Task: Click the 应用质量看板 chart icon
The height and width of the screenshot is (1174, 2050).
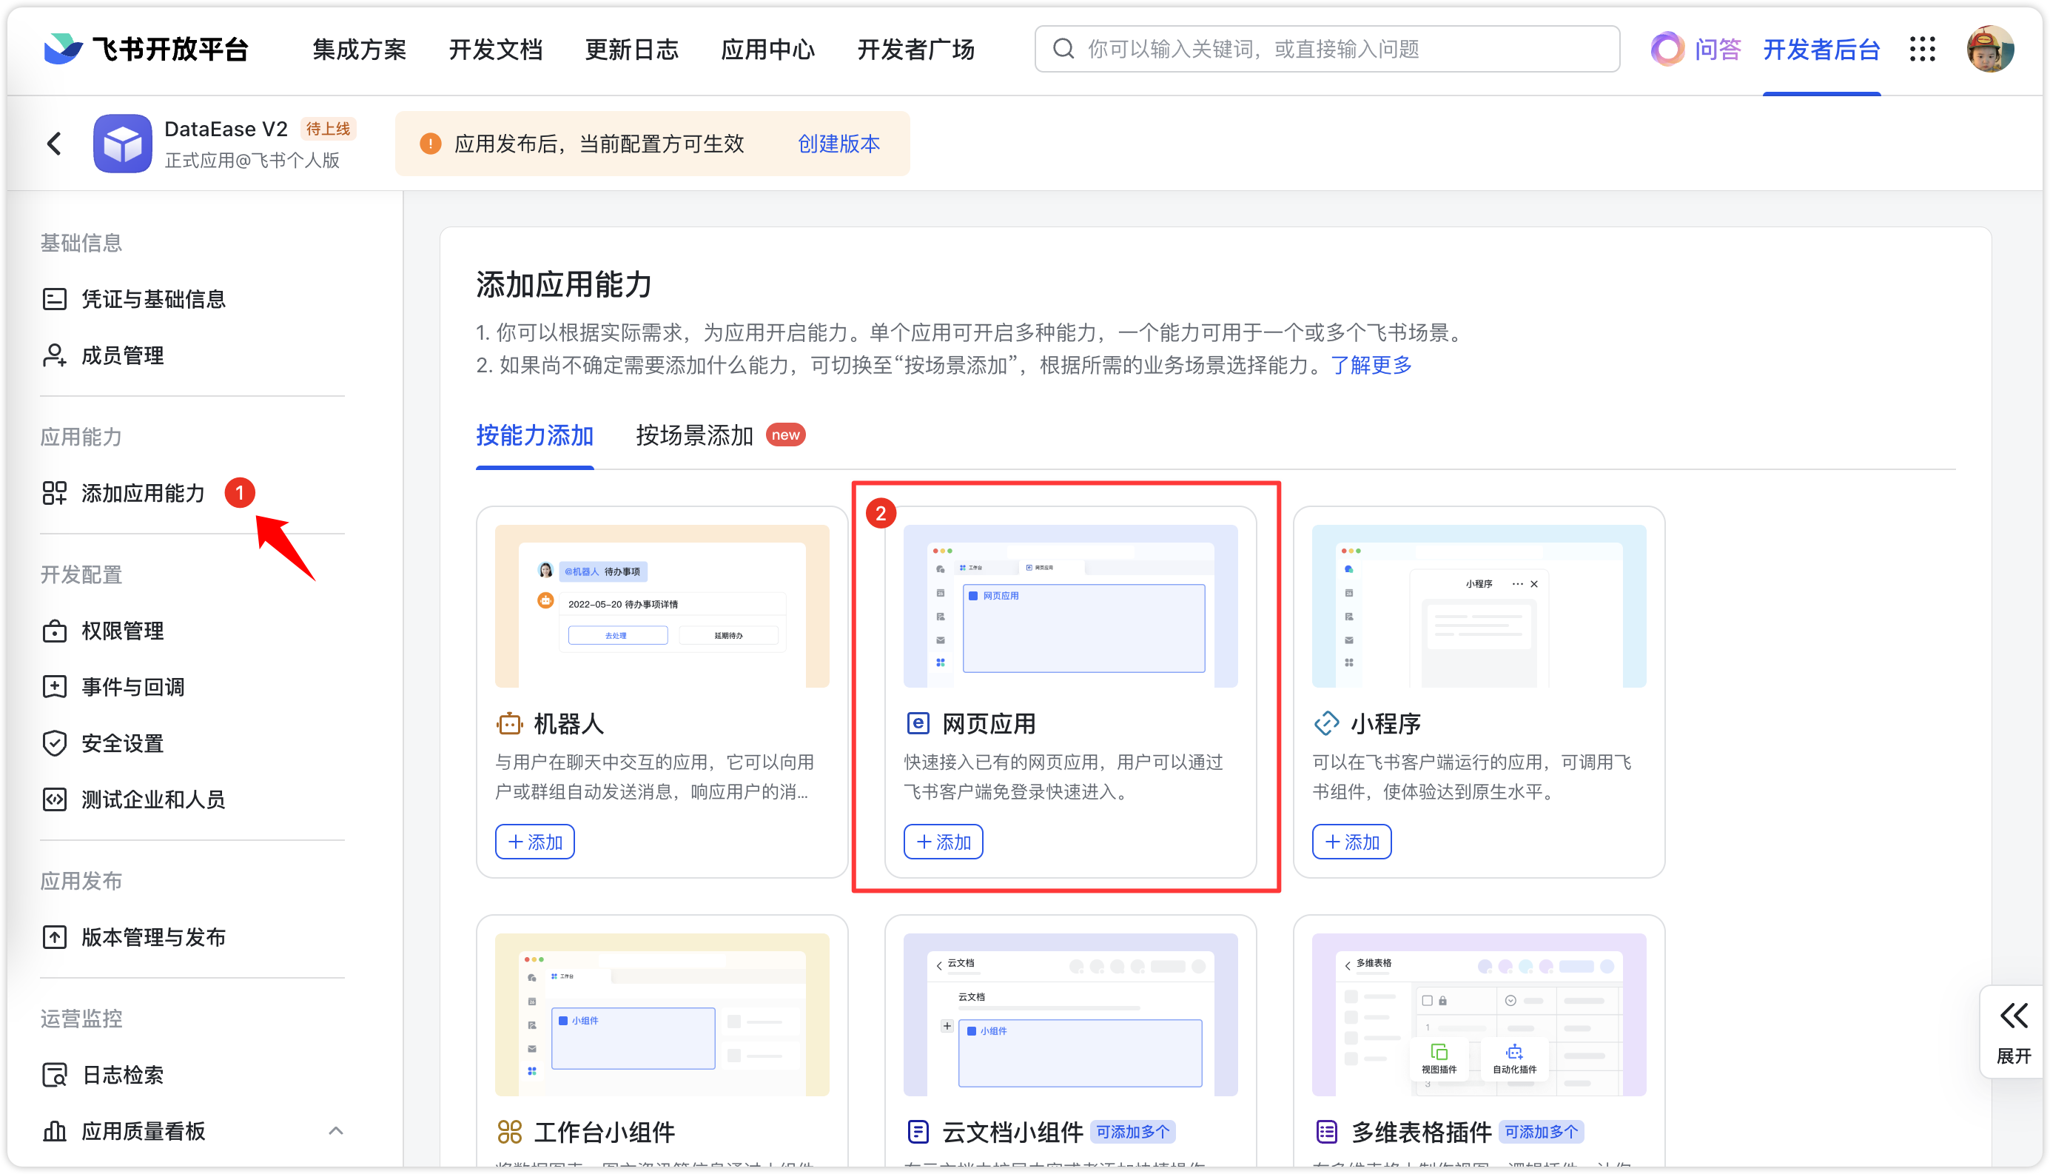Action: pos(54,1131)
